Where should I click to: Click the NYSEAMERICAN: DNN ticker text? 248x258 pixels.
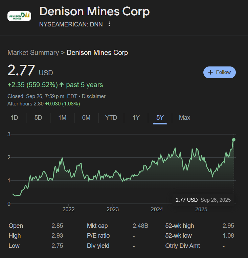[71, 24]
